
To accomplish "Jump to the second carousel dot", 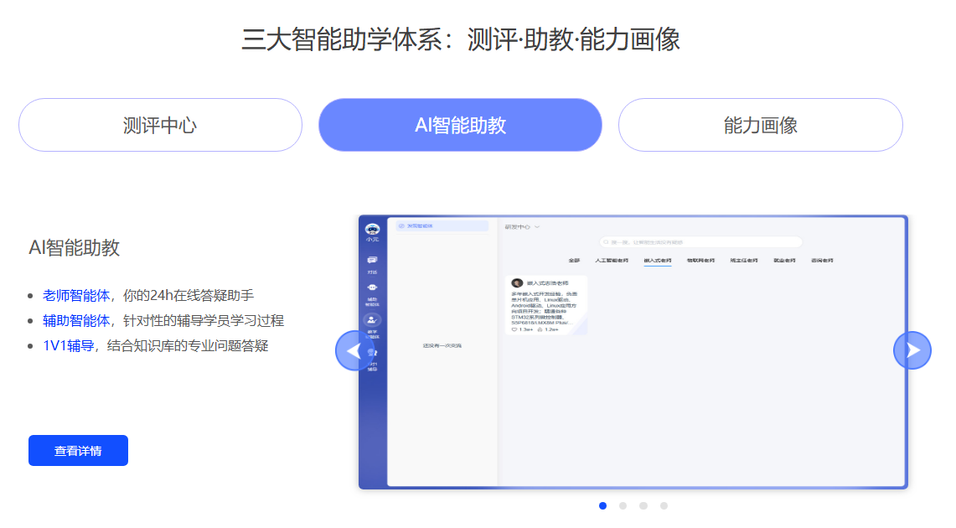I will [x=623, y=505].
